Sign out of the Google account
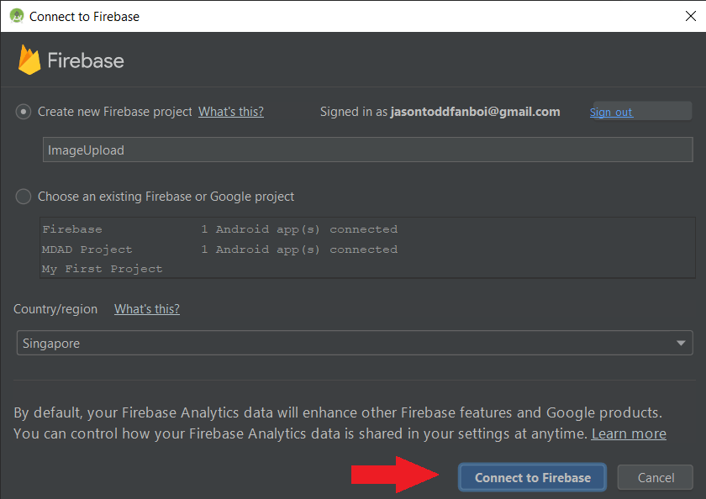Viewport: 706px width, 499px height. 611,112
